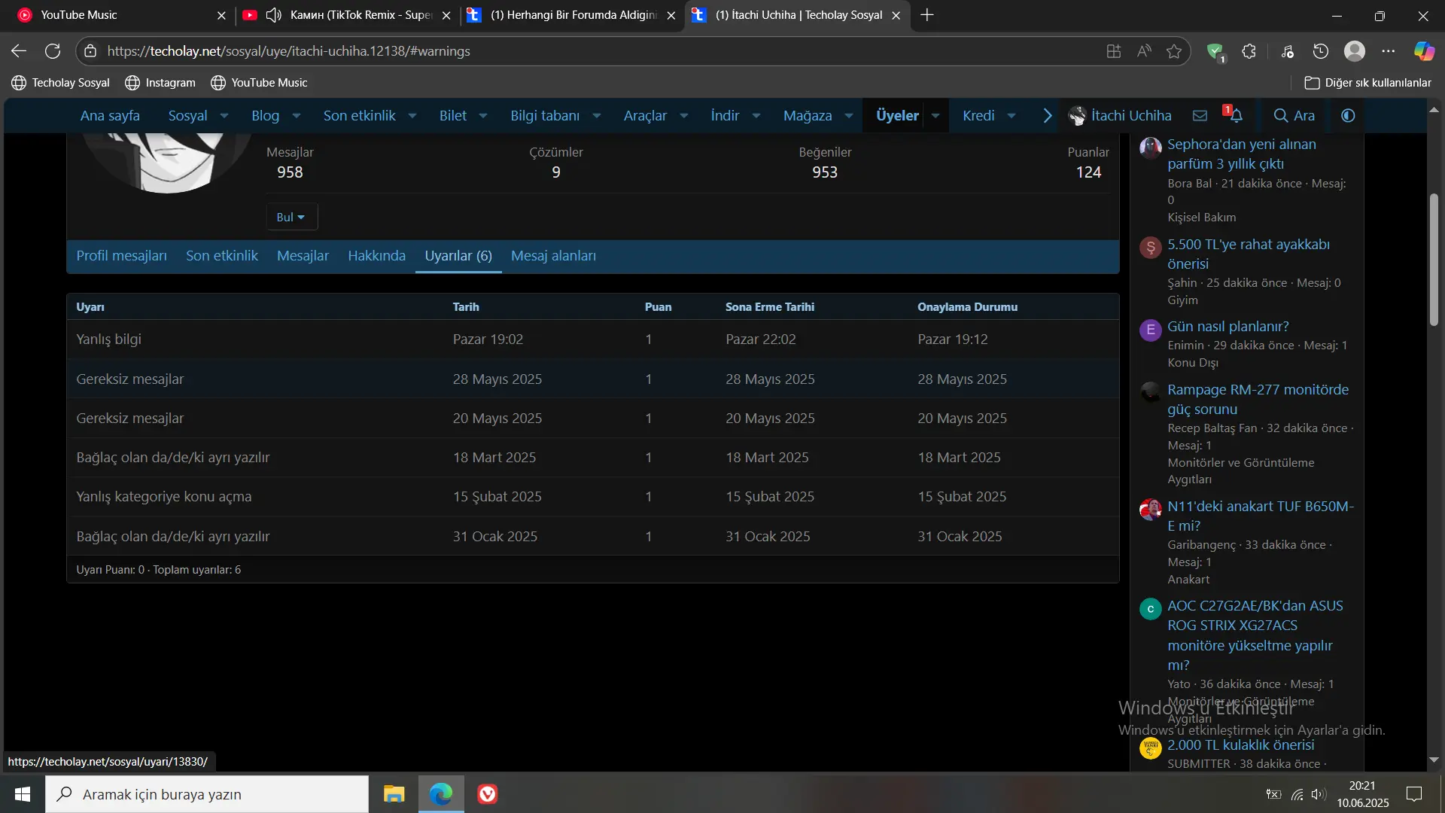Open 2.000 TL kulaklık önerisi thread

(x=1240, y=744)
